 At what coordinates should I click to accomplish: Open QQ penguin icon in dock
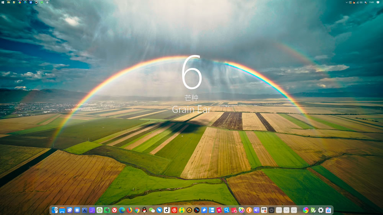pos(144,210)
